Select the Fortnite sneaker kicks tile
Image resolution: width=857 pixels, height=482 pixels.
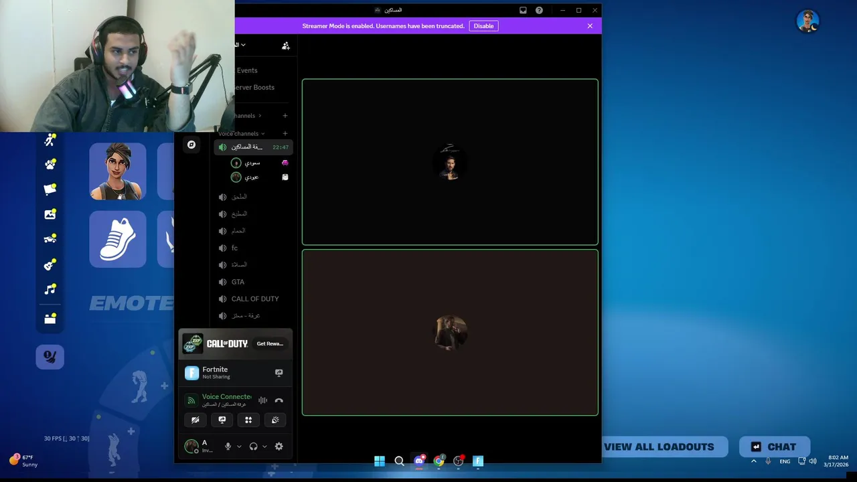(118, 239)
